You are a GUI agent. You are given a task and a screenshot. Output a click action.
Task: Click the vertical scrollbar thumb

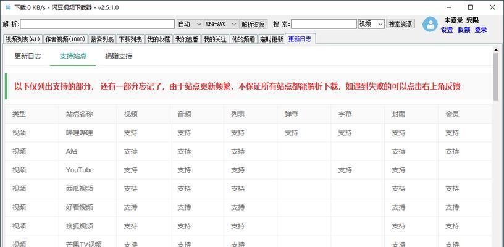tap(495, 77)
